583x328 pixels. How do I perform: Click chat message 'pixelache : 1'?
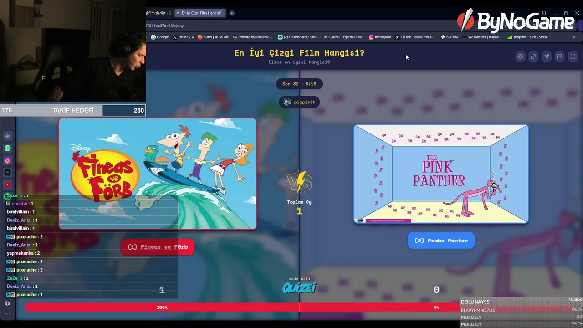tap(25, 295)
